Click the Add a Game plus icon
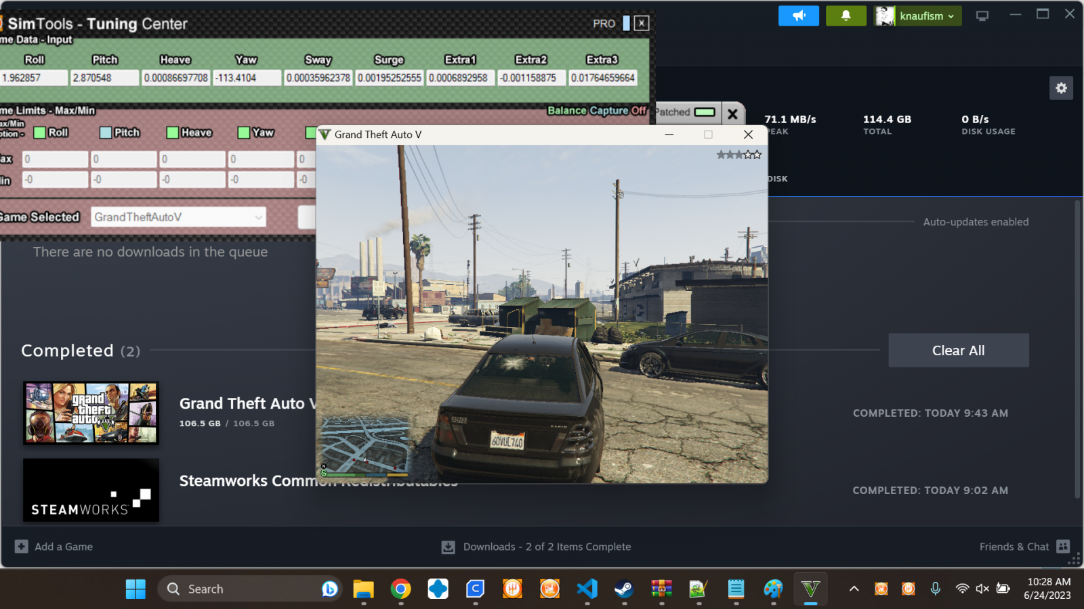1084x609 pixels. tap(22, 546)
